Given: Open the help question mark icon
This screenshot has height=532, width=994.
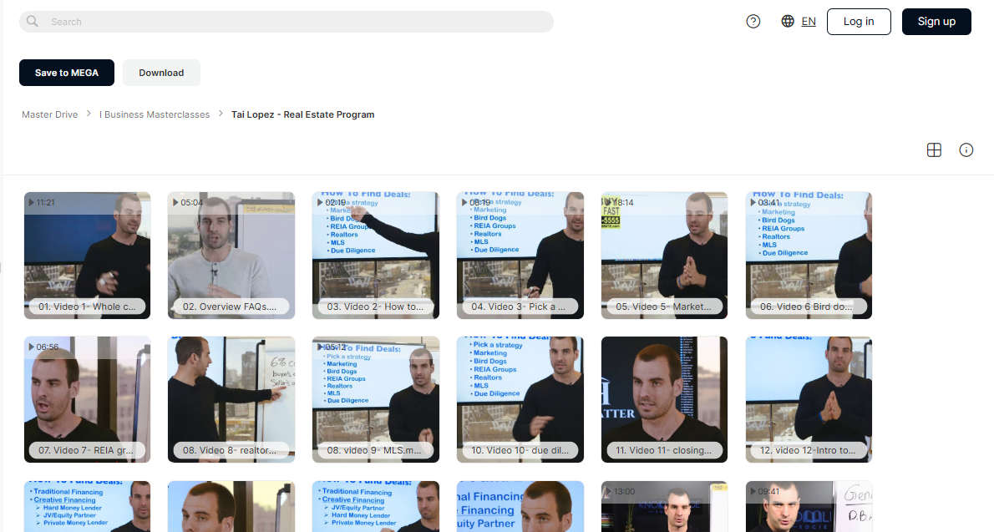Looking at the screenshot, I should click(x=753, y=22).
